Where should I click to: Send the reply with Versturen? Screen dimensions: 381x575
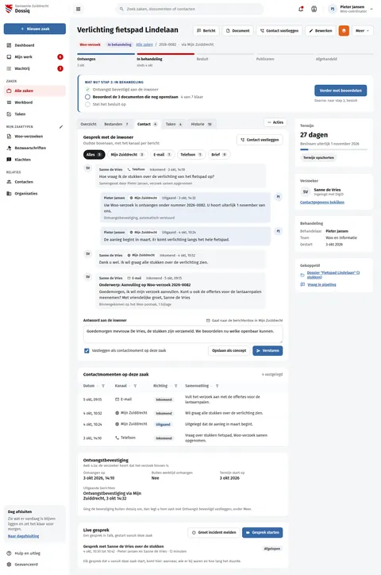click(x=267, y=350)
